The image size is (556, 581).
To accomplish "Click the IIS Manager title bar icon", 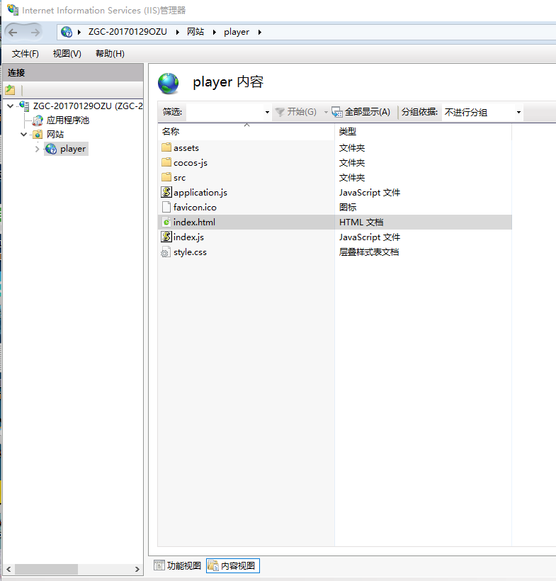I will tap(13, 10).
